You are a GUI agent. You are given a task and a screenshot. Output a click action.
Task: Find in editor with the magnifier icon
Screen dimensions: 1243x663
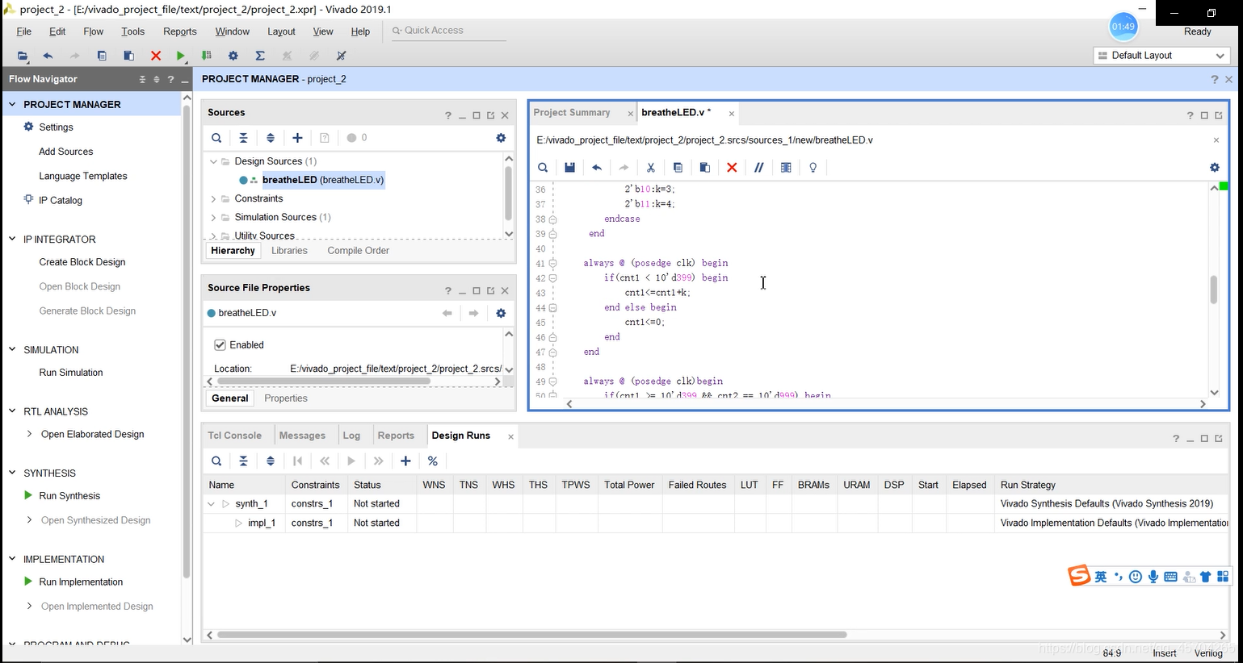(543, 168)
